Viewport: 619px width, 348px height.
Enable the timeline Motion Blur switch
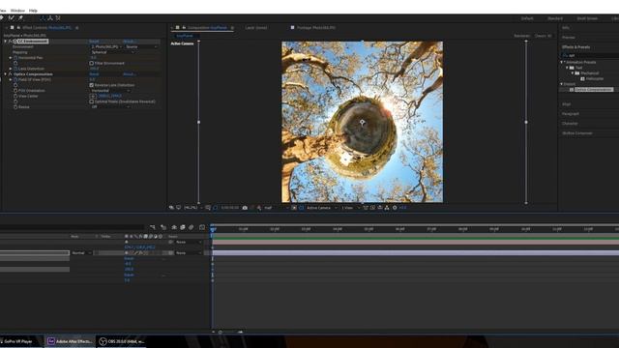click(192, 227)
